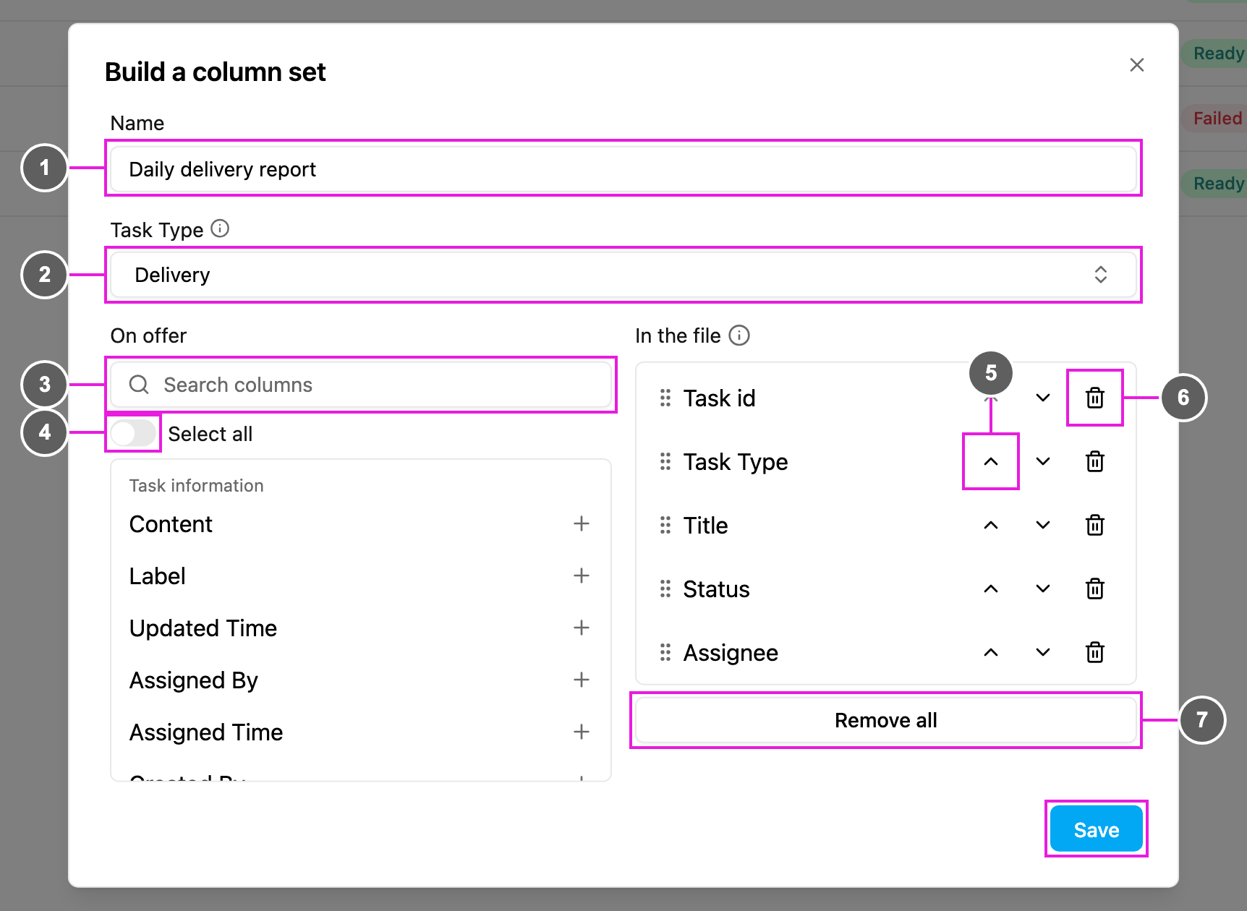
Task: Delete the Title column from file
Action: pos(1095,525)
